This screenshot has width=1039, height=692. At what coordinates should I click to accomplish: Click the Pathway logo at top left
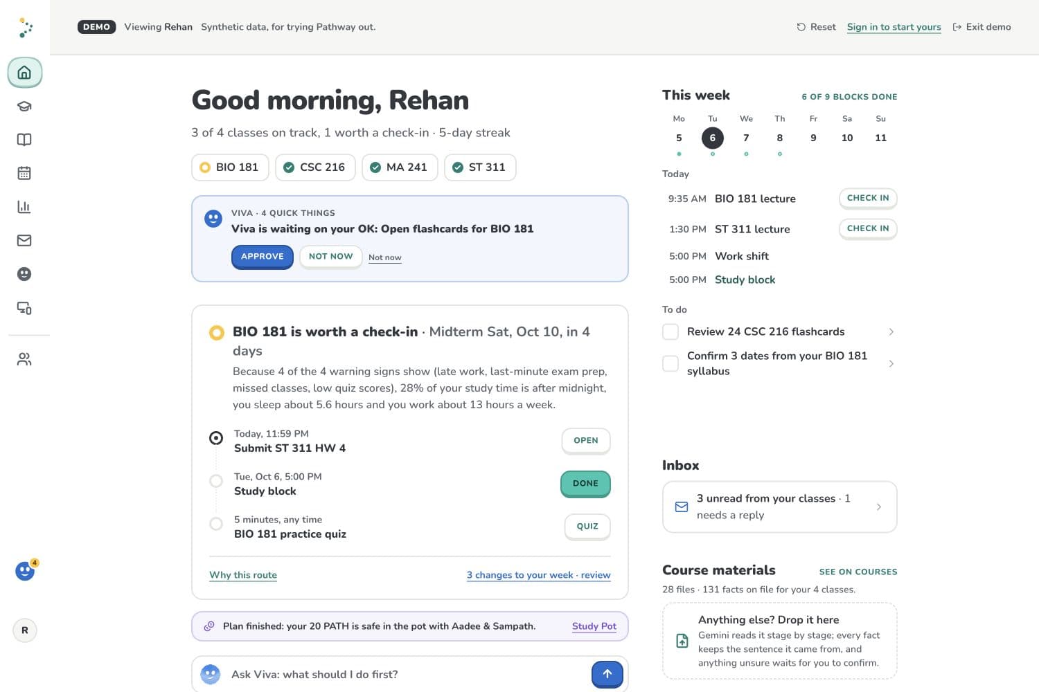click(x=26, y=28)
